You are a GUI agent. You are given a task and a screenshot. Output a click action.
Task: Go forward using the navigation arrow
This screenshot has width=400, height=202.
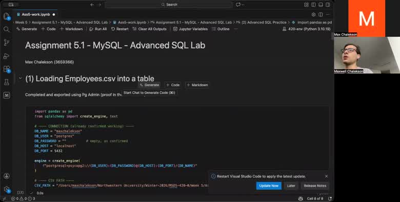pos(100,5)
